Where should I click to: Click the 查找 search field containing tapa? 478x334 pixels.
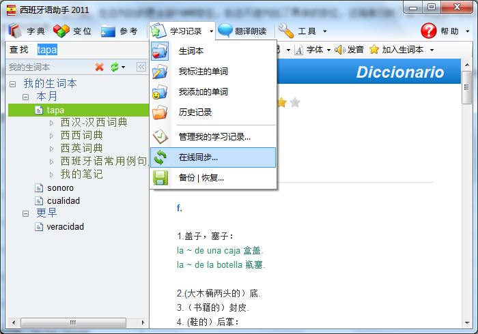tap(92, 50)
